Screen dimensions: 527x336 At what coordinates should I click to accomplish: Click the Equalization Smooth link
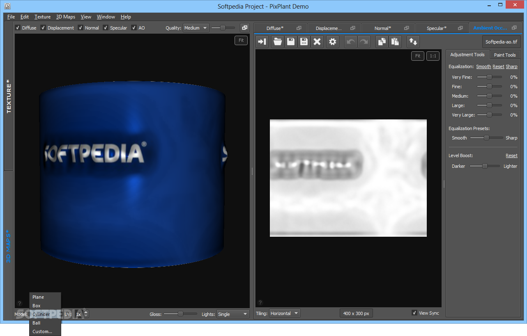coord(483,66)
